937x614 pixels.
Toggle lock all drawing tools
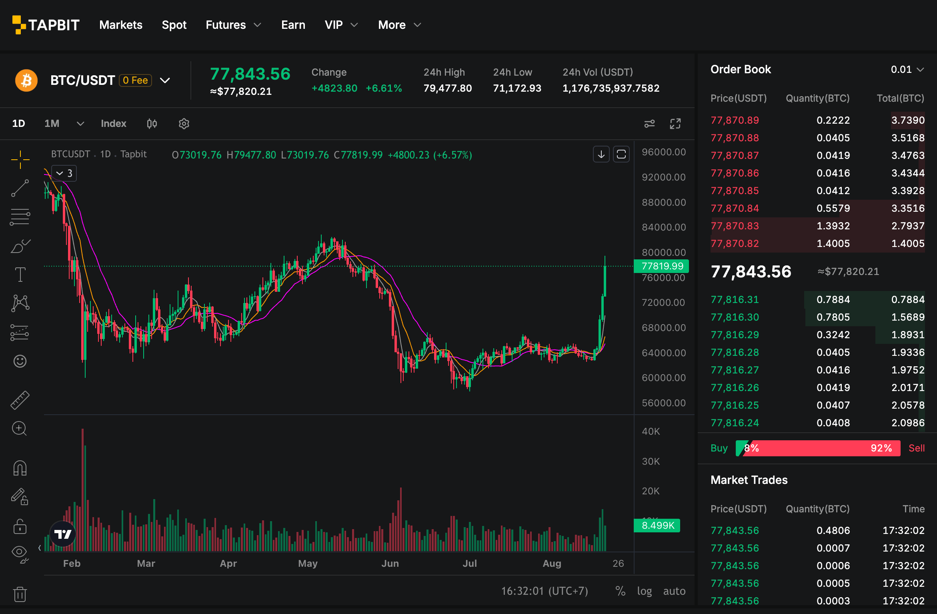click(20, 526)
